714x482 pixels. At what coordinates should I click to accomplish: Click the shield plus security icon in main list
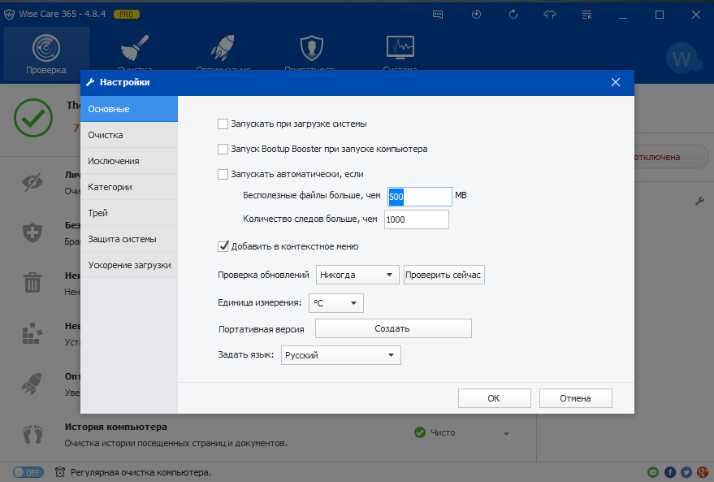[x=32, y=232]
